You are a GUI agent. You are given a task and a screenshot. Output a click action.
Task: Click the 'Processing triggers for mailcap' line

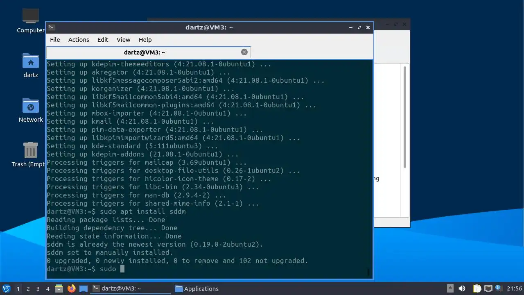pos(147,162)
